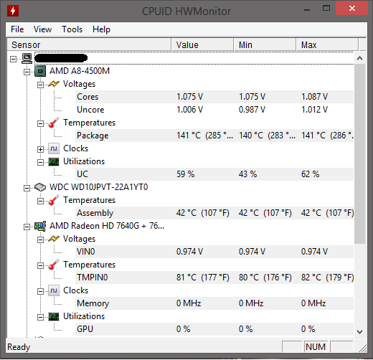Viewport: 373px width, 360px height.
Task: Collapse the CPU Utilizations group
Action: (40, 162)
